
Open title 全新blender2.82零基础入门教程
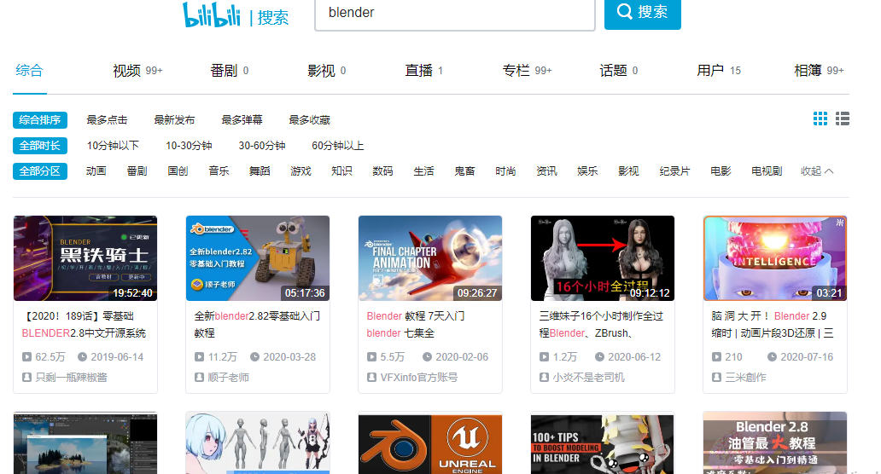[257, 324]
